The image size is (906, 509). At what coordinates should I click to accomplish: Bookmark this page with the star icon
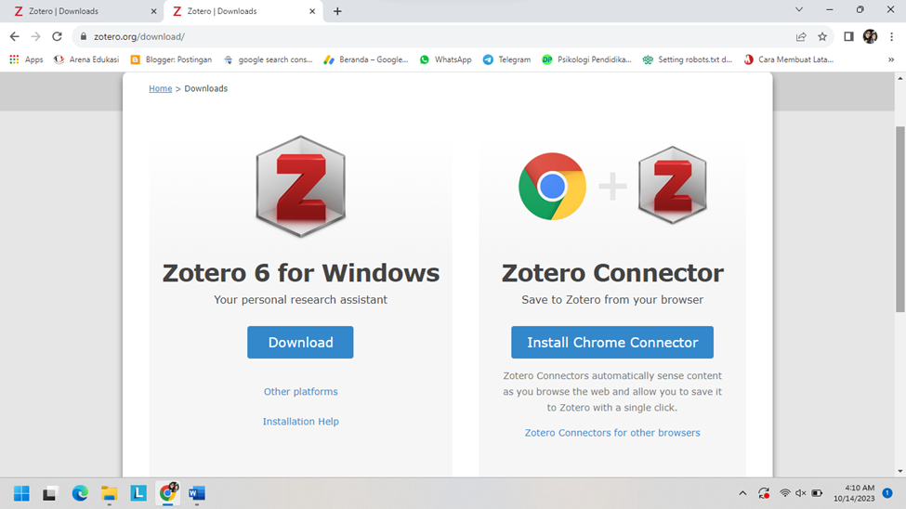point(822,36)
